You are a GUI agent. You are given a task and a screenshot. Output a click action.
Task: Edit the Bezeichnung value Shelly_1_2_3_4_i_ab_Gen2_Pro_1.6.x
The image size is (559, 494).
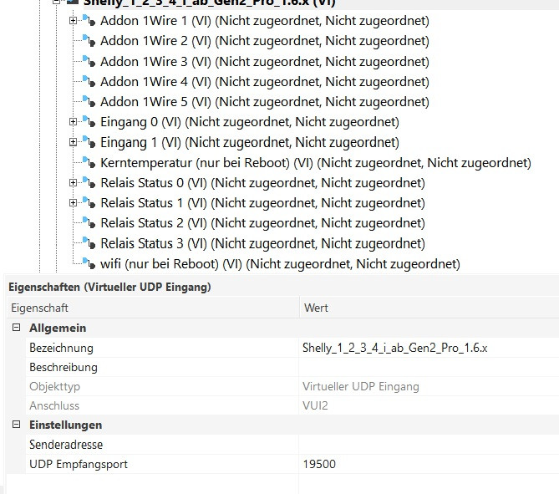429,348
